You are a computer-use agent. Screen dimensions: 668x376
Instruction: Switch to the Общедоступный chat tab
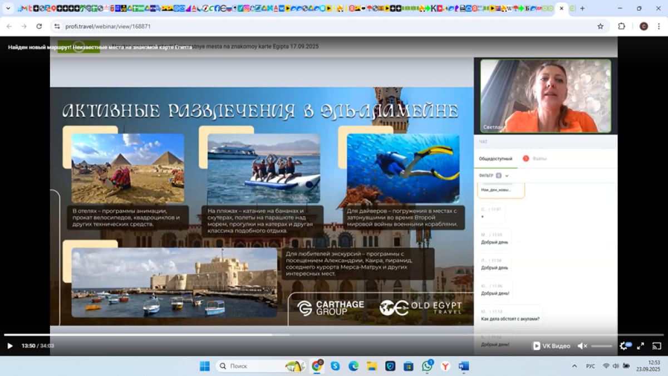click(x=495, y=159)
